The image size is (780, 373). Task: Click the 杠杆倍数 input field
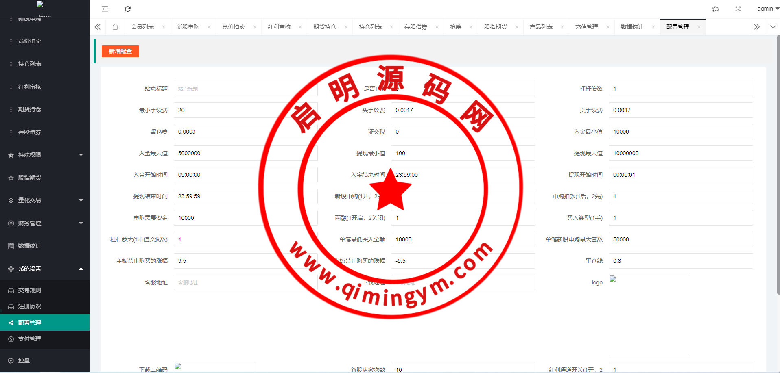click(x=680, y=89)
